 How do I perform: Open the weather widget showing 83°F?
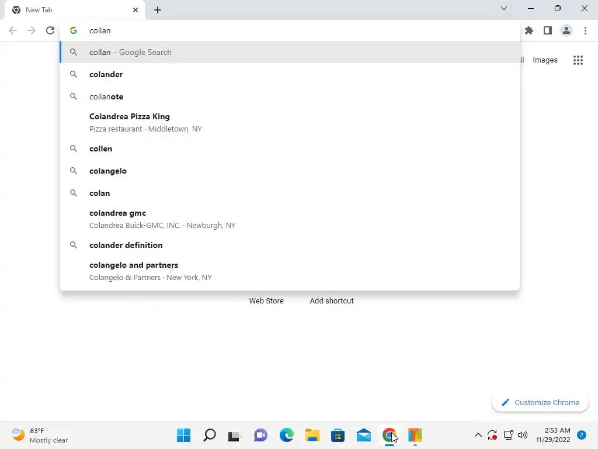40,435
